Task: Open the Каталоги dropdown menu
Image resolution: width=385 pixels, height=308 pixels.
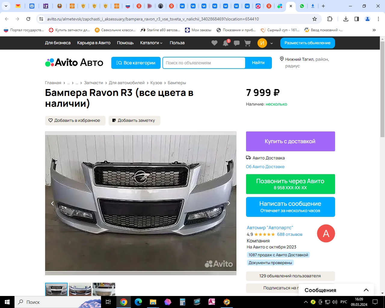Action: click(x=151, y=43)
